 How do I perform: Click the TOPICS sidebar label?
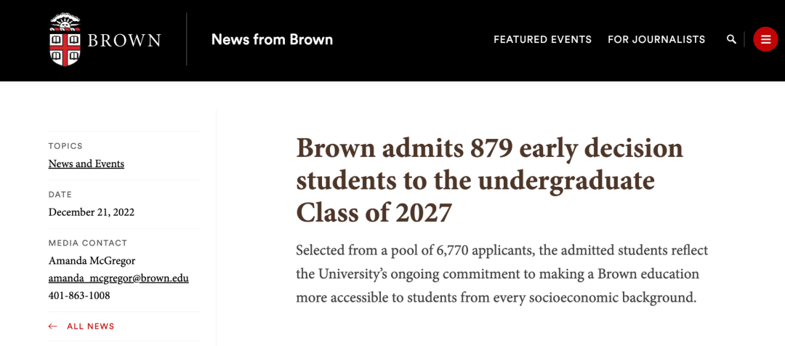pos(65,146)
